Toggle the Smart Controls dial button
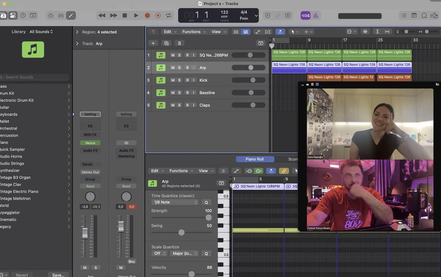441x277 pixels. (51, 15)
